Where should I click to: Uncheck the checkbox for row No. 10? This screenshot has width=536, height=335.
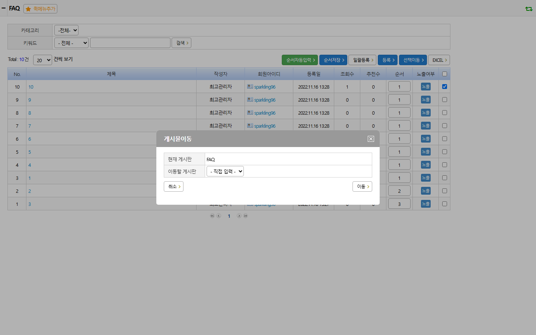444,86
